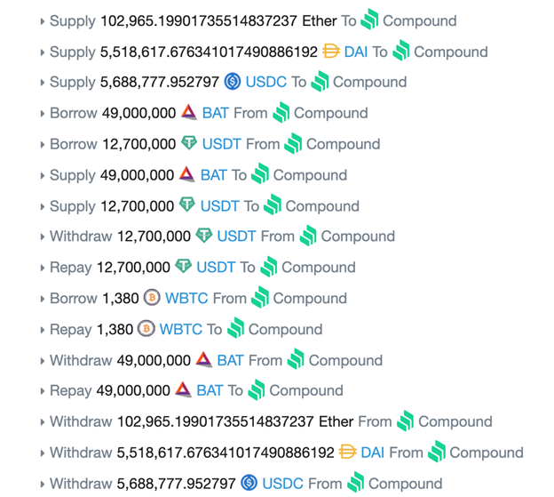Viewport: 554px width, 497px height.
Task: Click Compound logo in Withdraw USDC row
Action: (x=355, y=484)
